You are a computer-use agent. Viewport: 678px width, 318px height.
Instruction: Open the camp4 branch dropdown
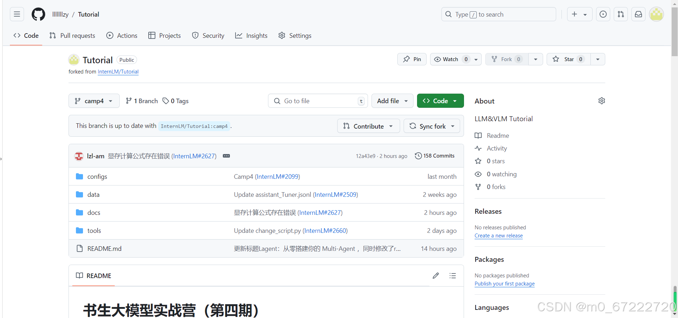click(x=94, y=101)
